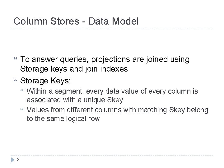Click the line "associated with a unique Skey"
This screenshot has width=224, height=168.
point(75,100)
